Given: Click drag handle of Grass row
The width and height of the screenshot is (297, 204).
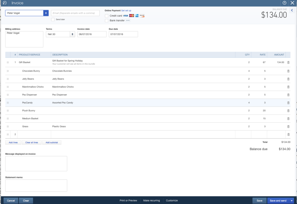Looking at the screenshot, I should point(8,126).
